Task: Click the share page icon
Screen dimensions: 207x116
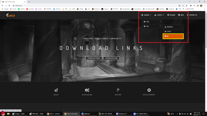Action: click(183, 6)
